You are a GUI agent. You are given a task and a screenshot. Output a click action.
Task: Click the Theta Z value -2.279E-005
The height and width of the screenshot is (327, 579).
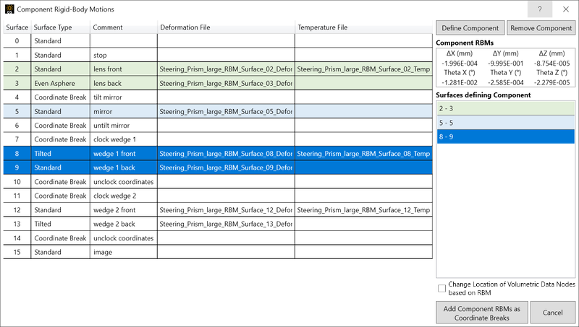coord(551,82)
